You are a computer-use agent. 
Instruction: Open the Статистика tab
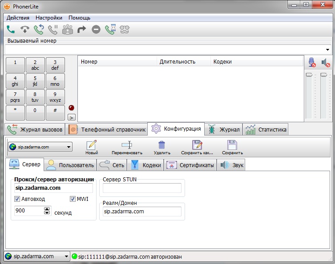tap(265, 129)
